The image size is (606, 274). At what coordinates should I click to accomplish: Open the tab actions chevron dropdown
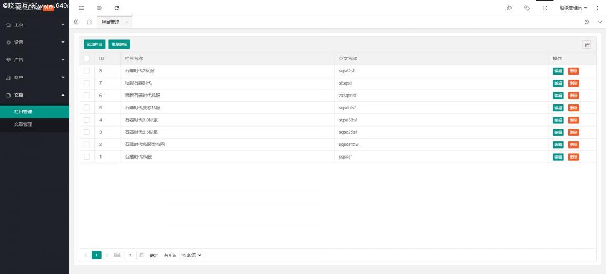coord(600,22)
